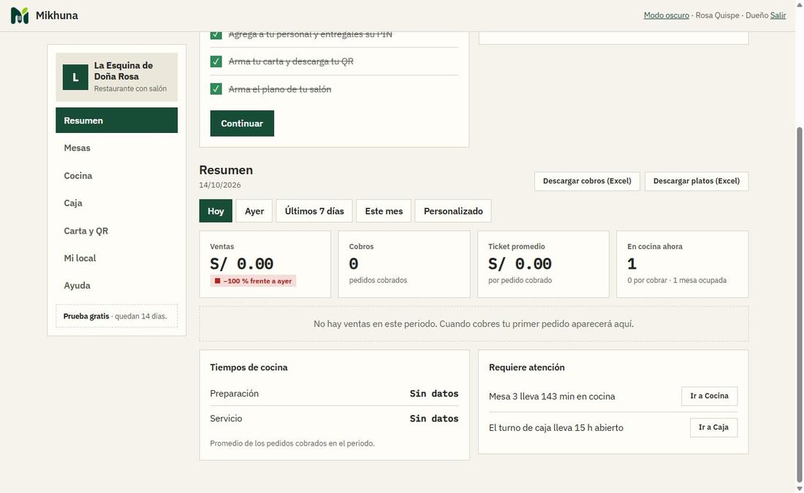Screen dimensions: 804x493
Task: Select the Ayer period tab
Action: click(254, 211)
